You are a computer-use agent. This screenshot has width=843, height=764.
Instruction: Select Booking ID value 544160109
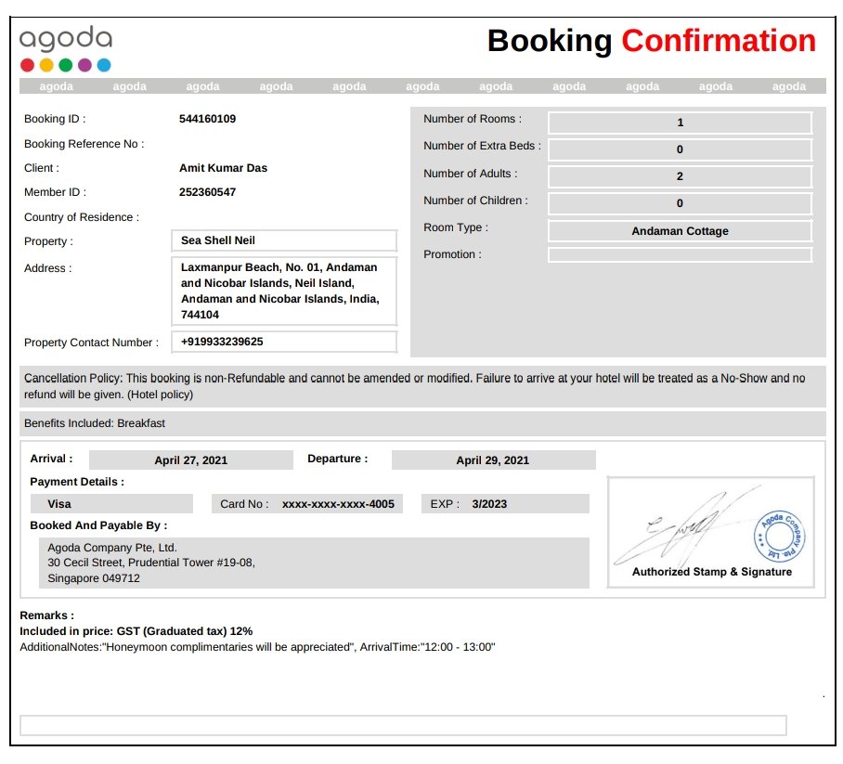click(x=208, y=119)
